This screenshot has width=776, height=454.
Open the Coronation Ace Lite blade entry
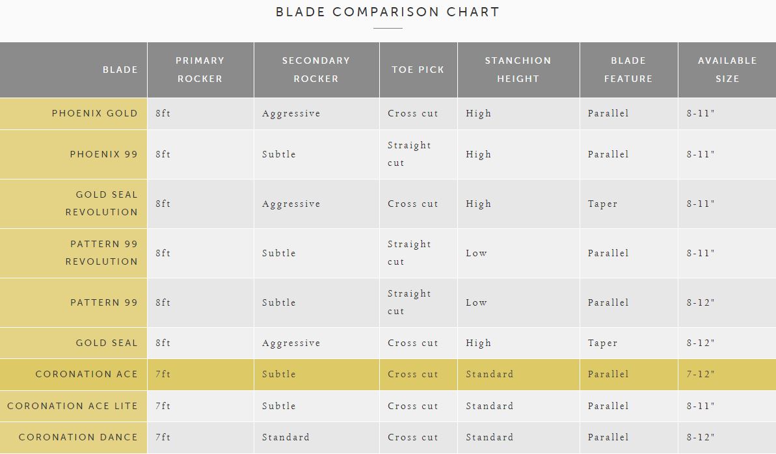[73, 406]
